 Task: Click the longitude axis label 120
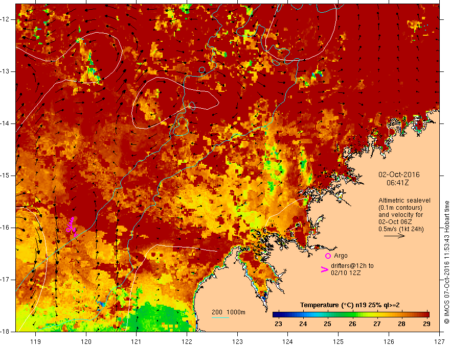[x=86, y=341]
